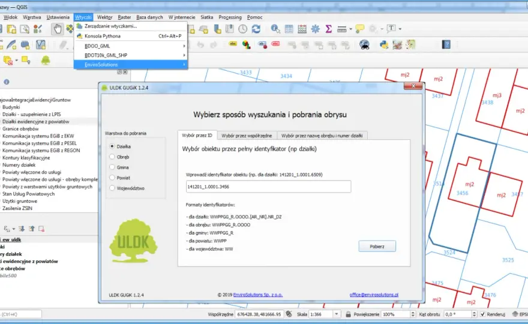Select the Measure ruler tool
Screen dimensions: 528x324
coord(342,29)
